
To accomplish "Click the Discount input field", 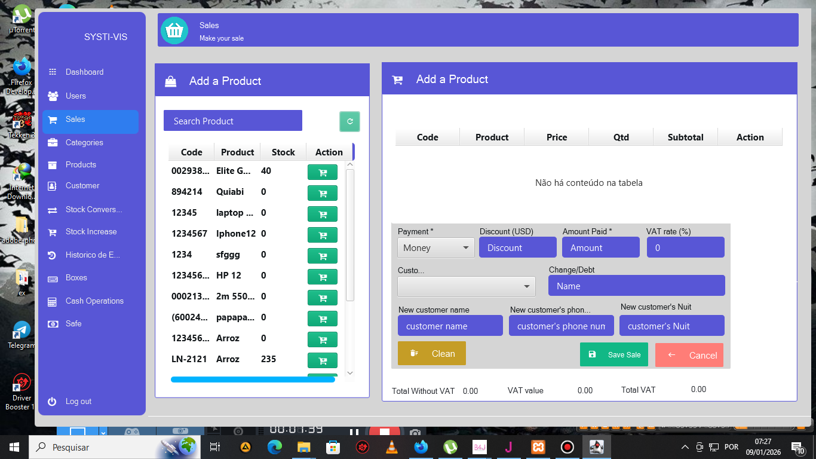I will pos(518,247).
